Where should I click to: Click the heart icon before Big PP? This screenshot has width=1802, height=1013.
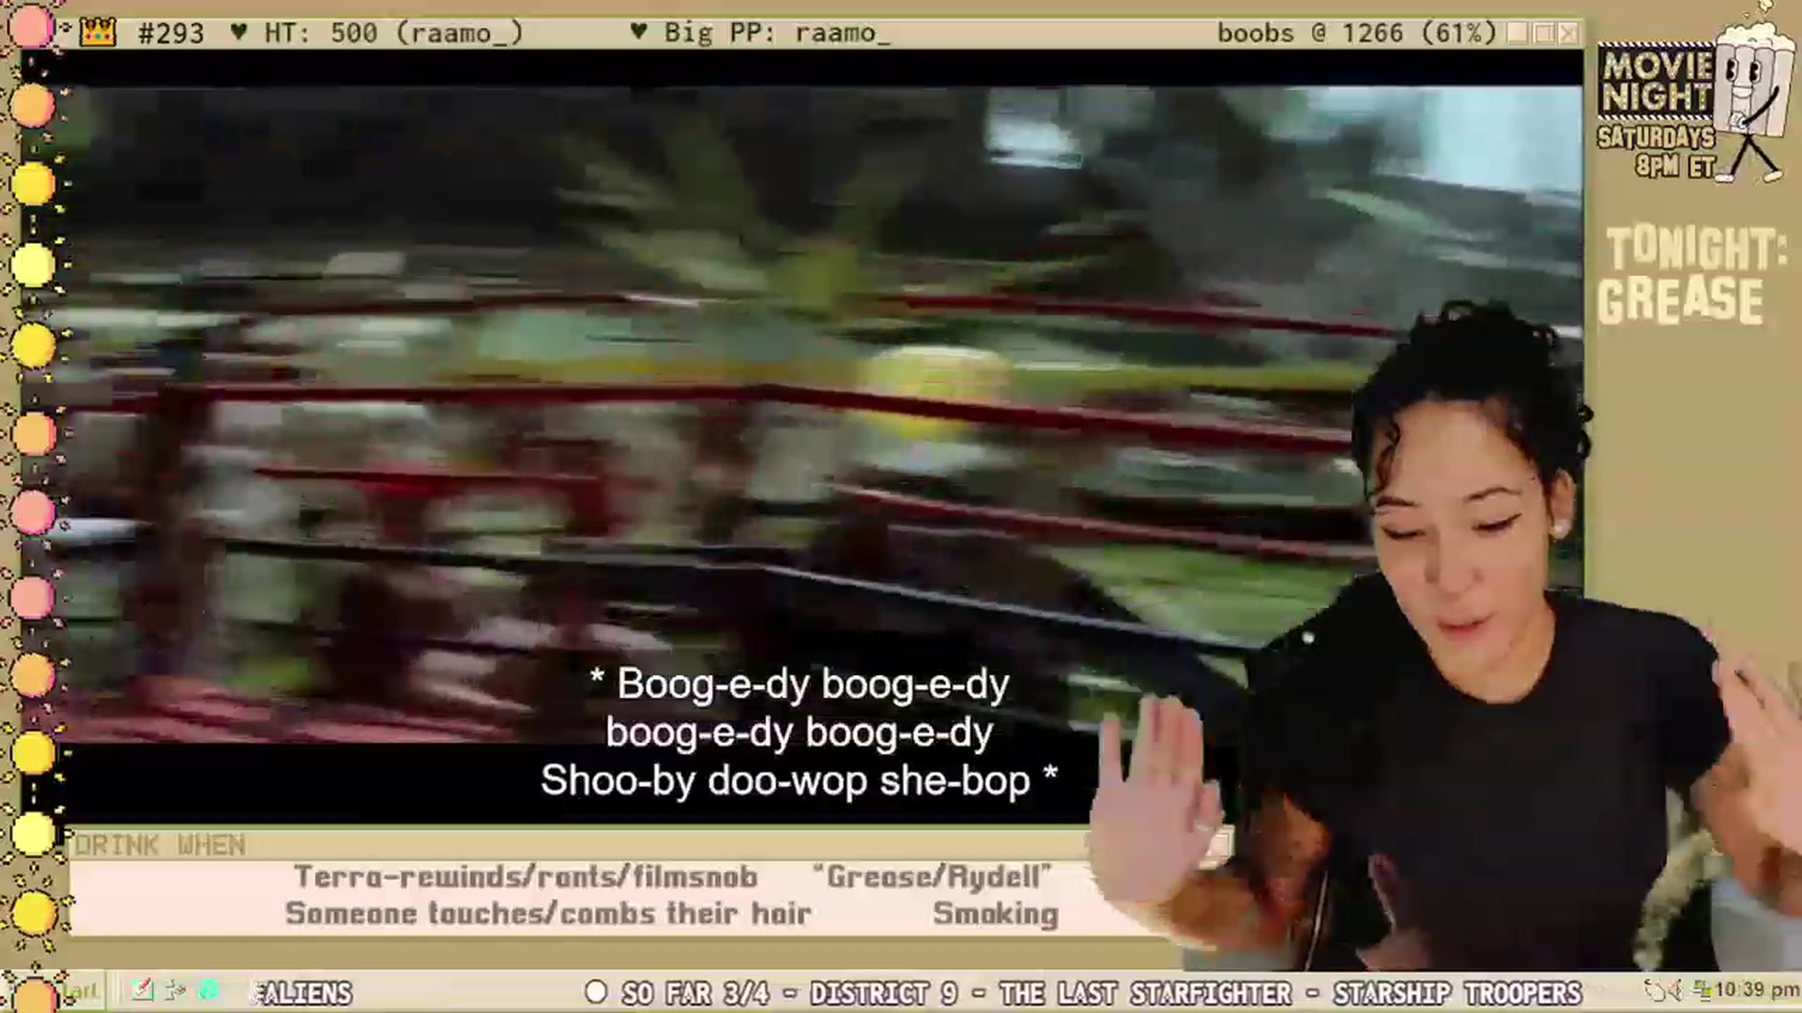(x=639, y=33)
